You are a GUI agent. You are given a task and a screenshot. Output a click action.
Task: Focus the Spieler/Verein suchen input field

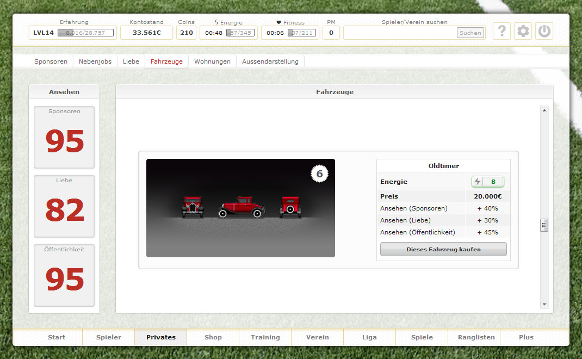pyautogui.click(x=400, y=33)
